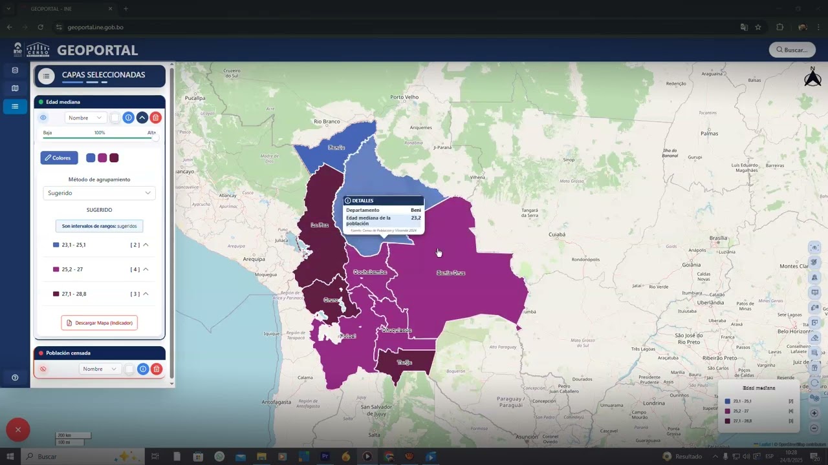The height and width of the screenshot is (465, 828).
Task: Click the ninth map tool, a document icon
Action: [814, 367]
